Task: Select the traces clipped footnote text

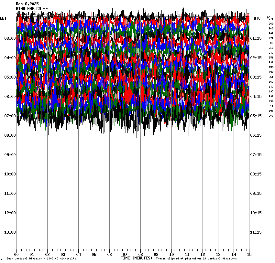Action: point(196,259)
